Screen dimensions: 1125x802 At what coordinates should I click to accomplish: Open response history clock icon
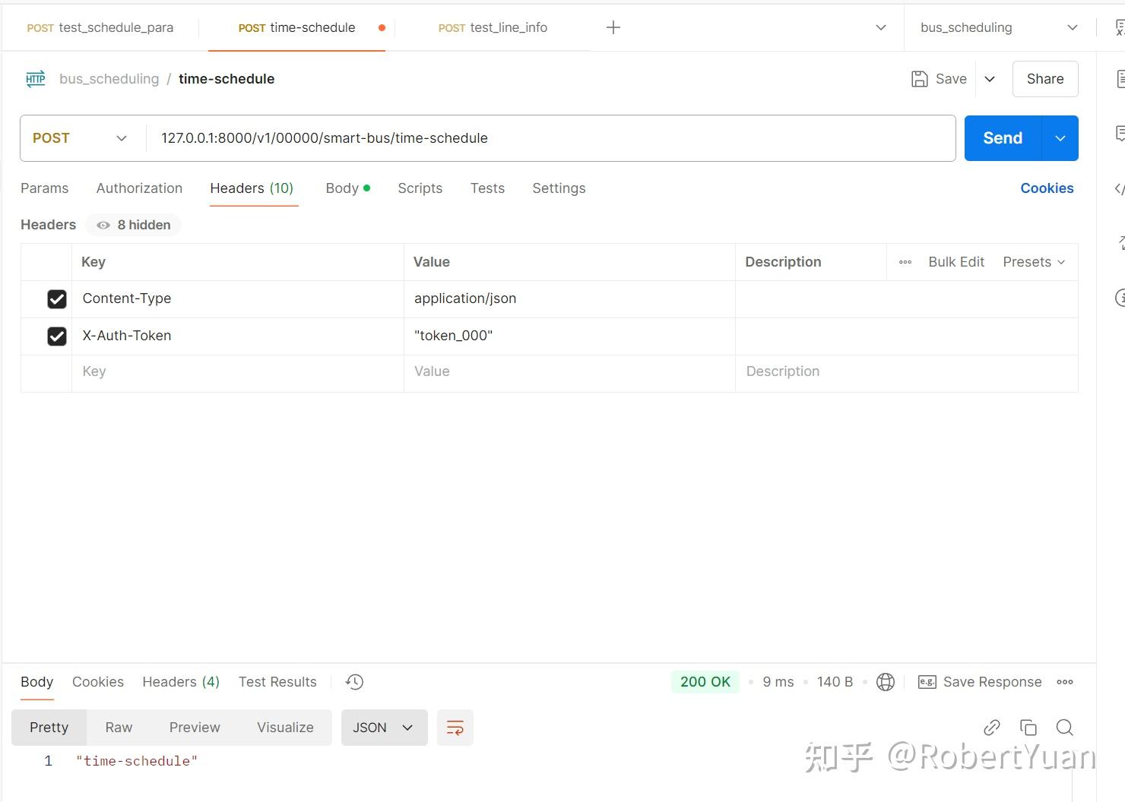(x=354, y=682)
